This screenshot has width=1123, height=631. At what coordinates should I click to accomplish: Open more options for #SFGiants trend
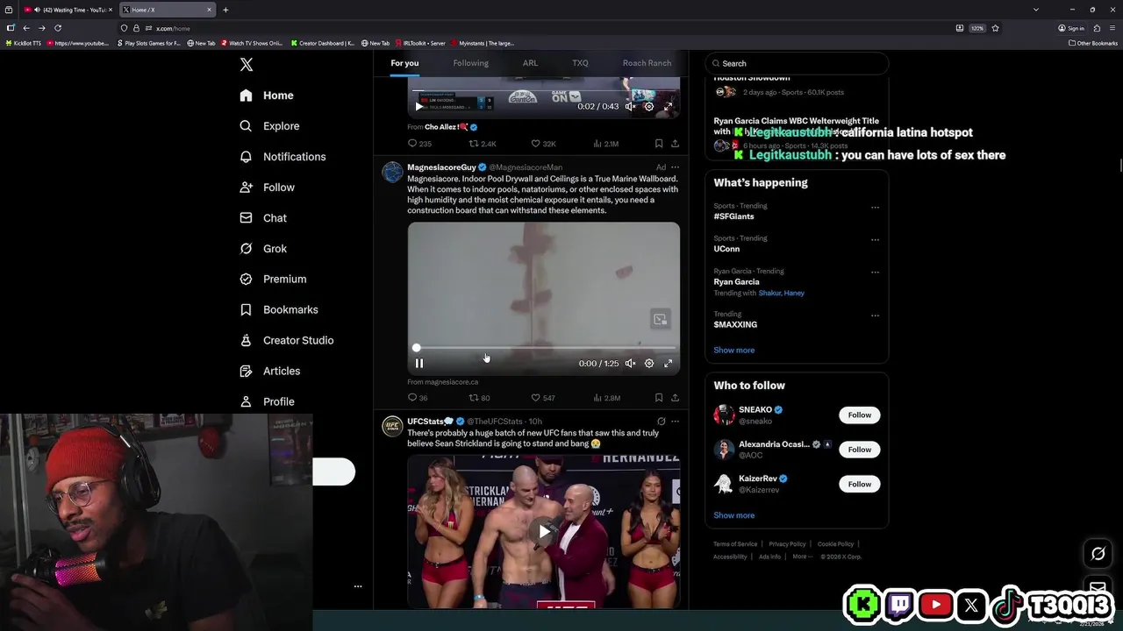(875, 208)
